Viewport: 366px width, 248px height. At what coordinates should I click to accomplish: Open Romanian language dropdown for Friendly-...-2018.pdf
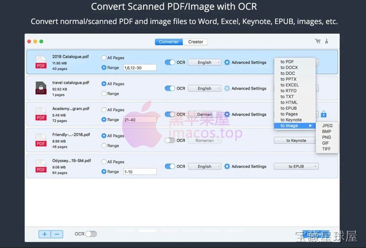click(205, 140)
